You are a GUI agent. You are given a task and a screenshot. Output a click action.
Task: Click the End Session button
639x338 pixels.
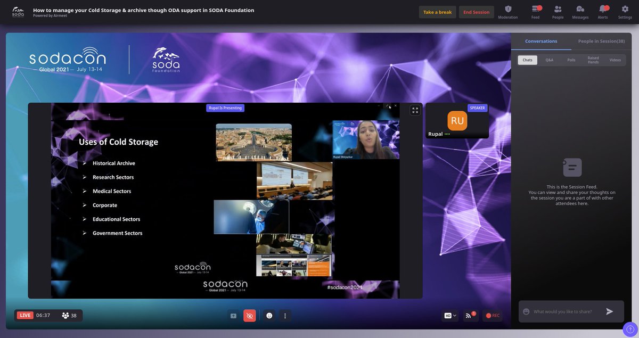477,12
